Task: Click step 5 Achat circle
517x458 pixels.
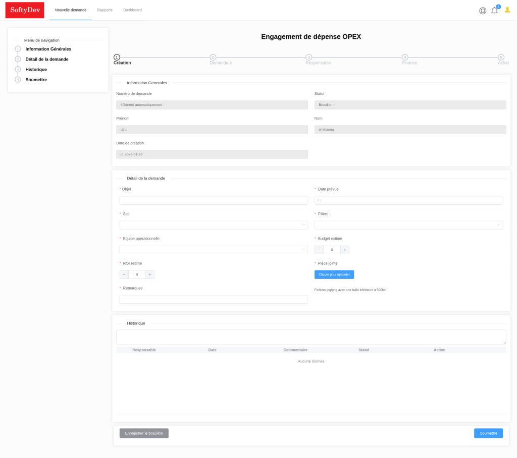Action: click(x=501, y=58)
